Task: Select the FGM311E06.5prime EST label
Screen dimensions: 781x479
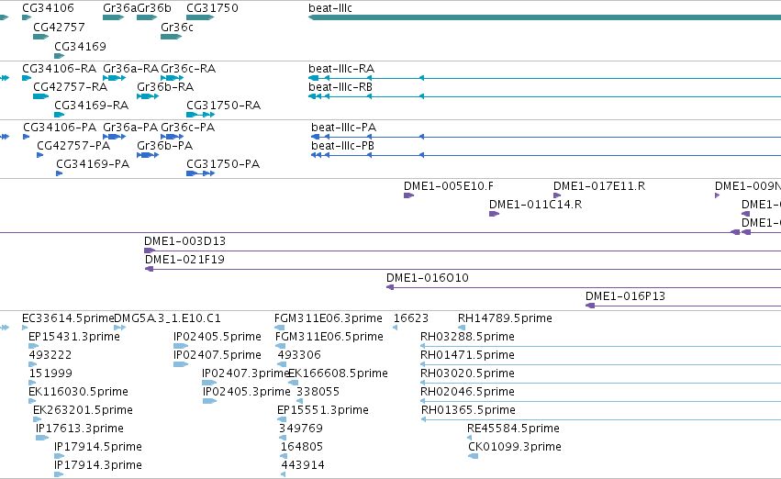Action: point(329,337)
